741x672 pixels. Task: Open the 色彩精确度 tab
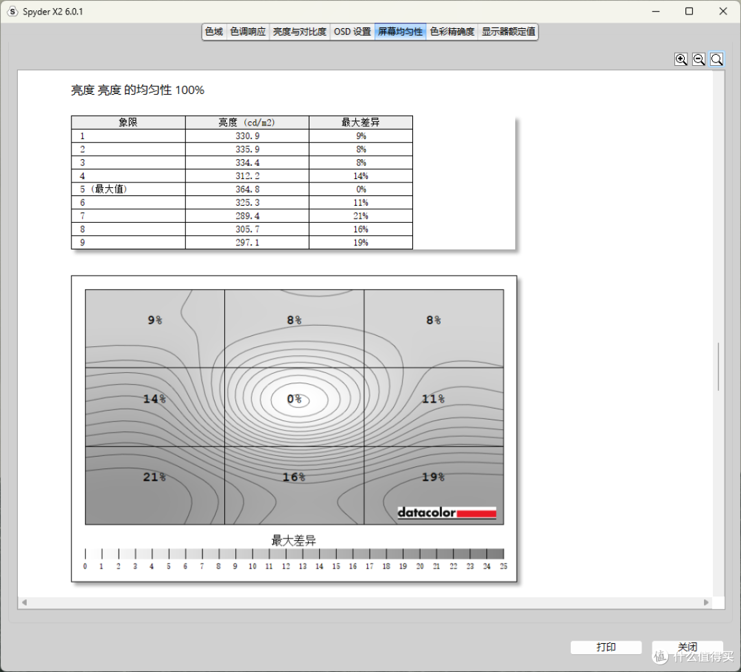[x=451, y=32]
